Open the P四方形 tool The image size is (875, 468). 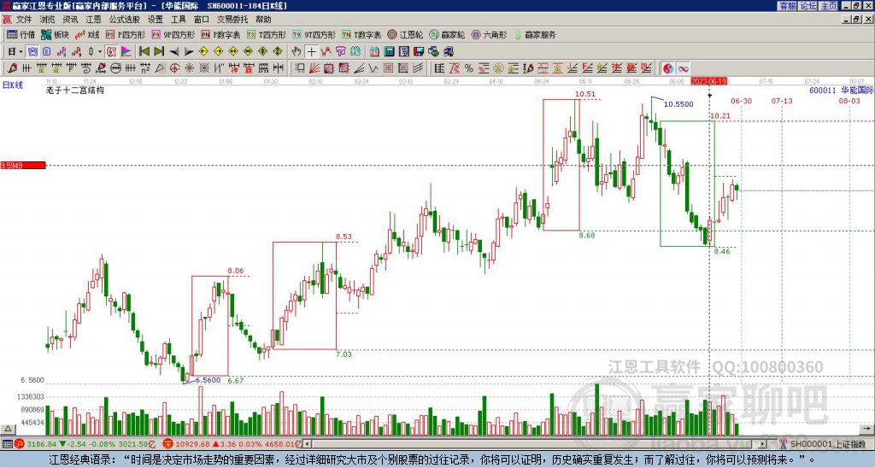tap(126, 34)
